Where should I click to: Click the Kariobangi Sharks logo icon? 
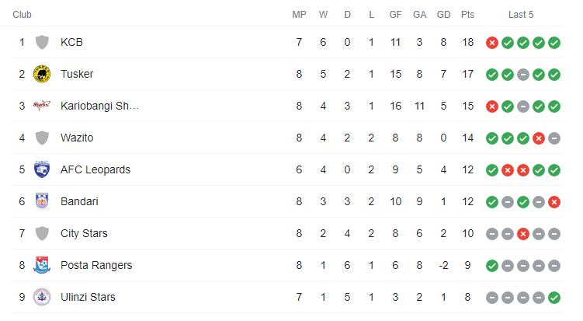pyautogui.click(x=42, y=106)
